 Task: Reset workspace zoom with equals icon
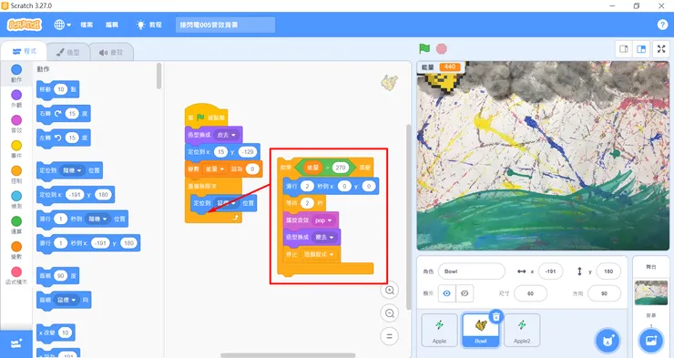pyautogui.click(x=390, y=336)
